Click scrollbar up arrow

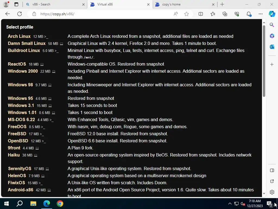[x=264, y=22]
